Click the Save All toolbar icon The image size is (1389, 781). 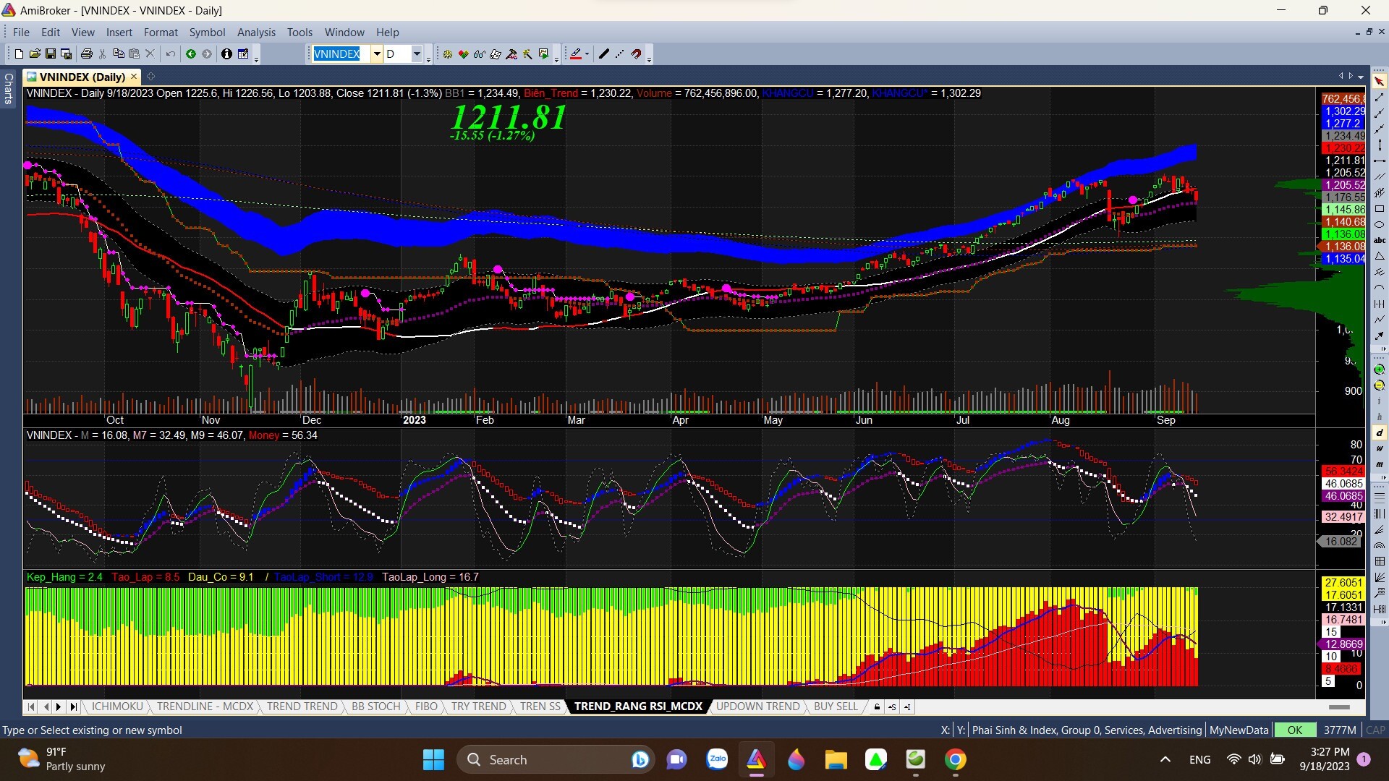pyautogui.click(x=67, y=54)
